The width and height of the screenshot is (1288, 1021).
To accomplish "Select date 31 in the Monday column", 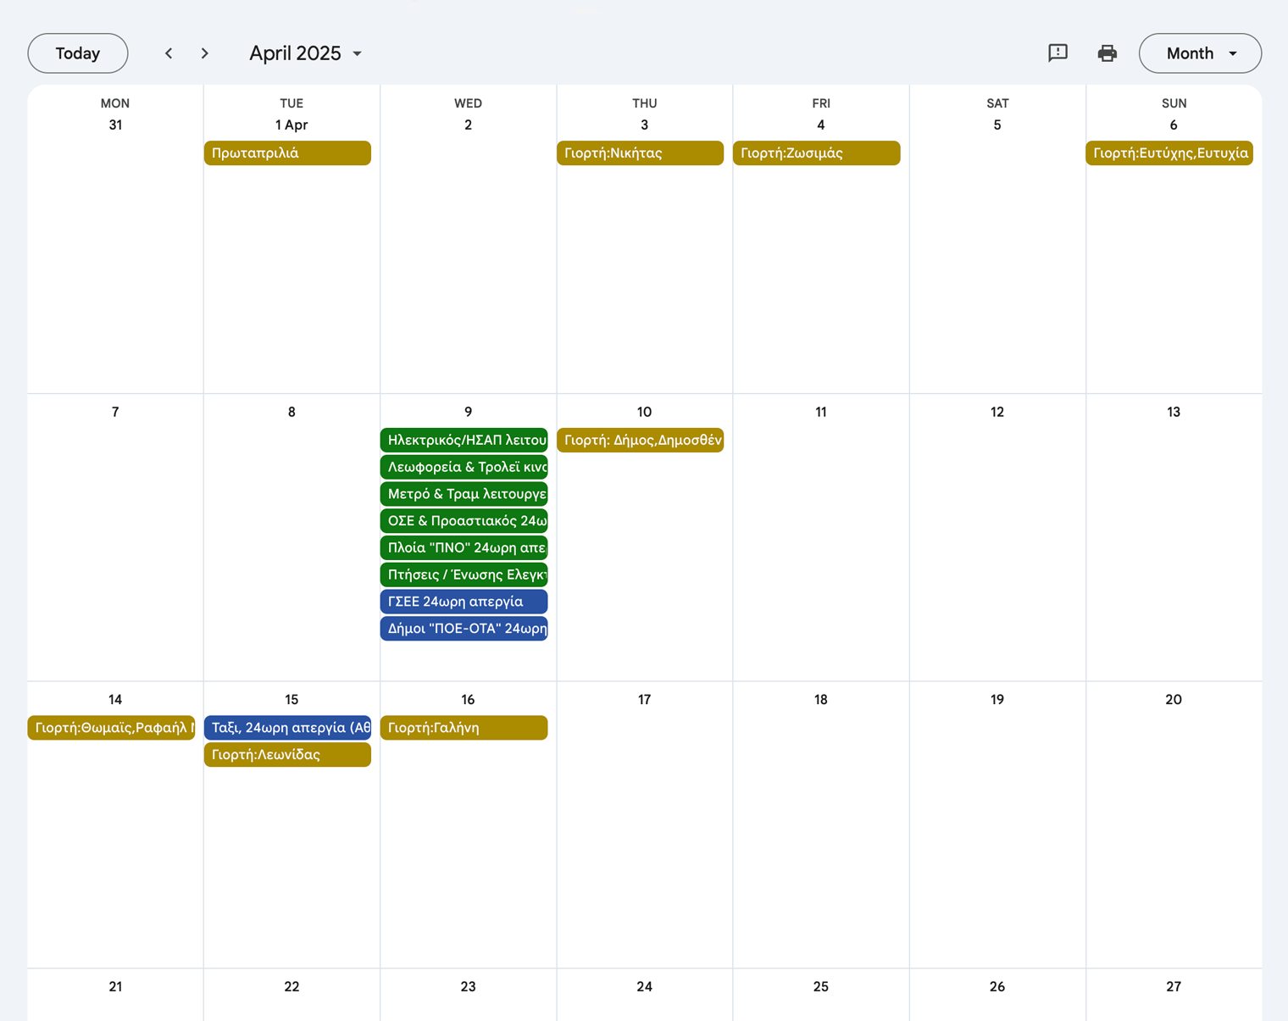I will [115, 125].
